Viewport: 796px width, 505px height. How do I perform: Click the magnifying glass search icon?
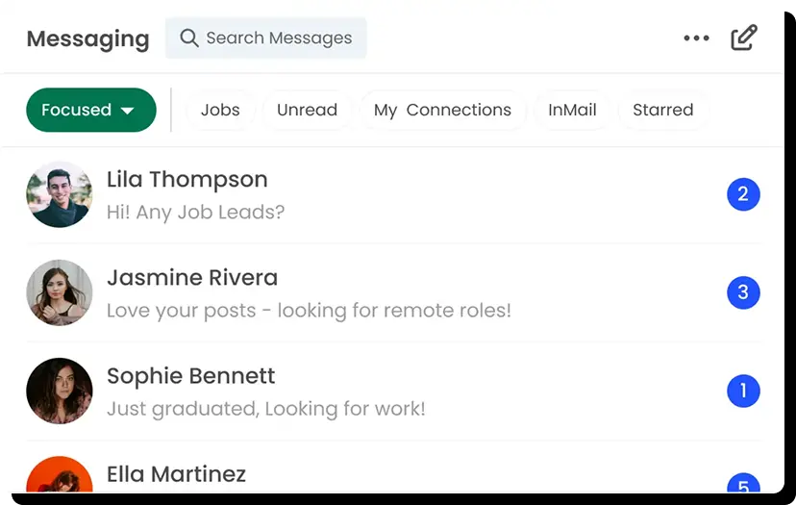[189, 38]
